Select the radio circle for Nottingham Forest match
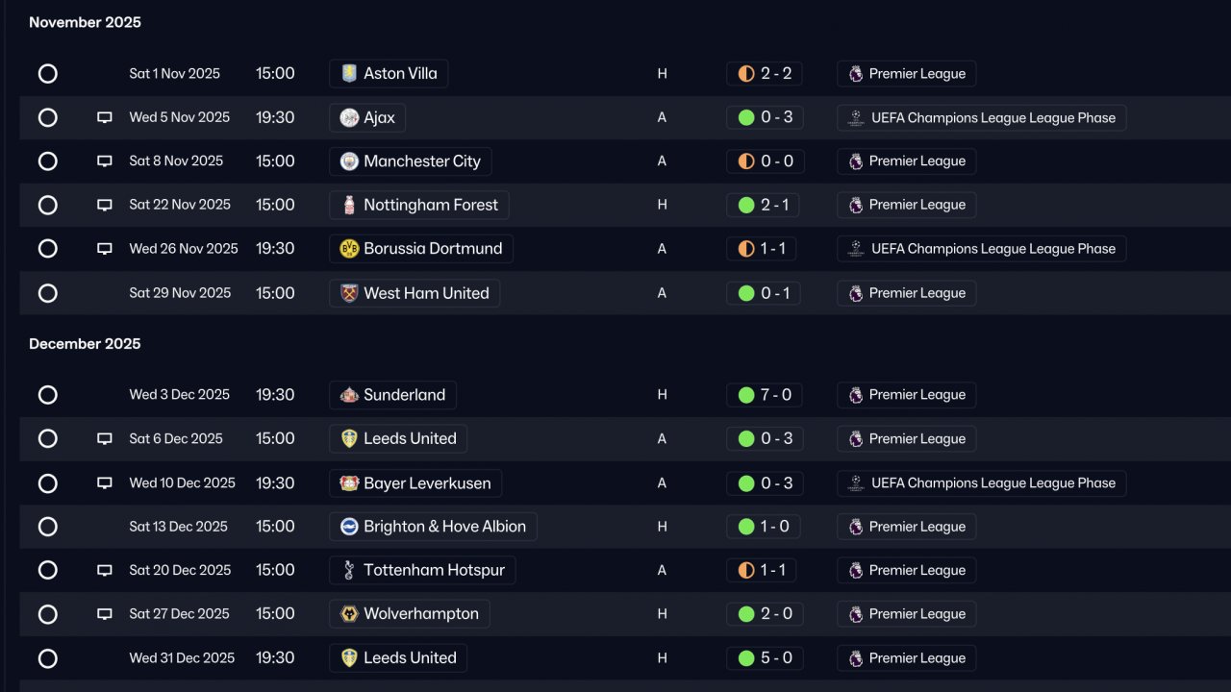The width and height of the screenshot is (1231, 692). pyautogui.click(x=48, y=206)
